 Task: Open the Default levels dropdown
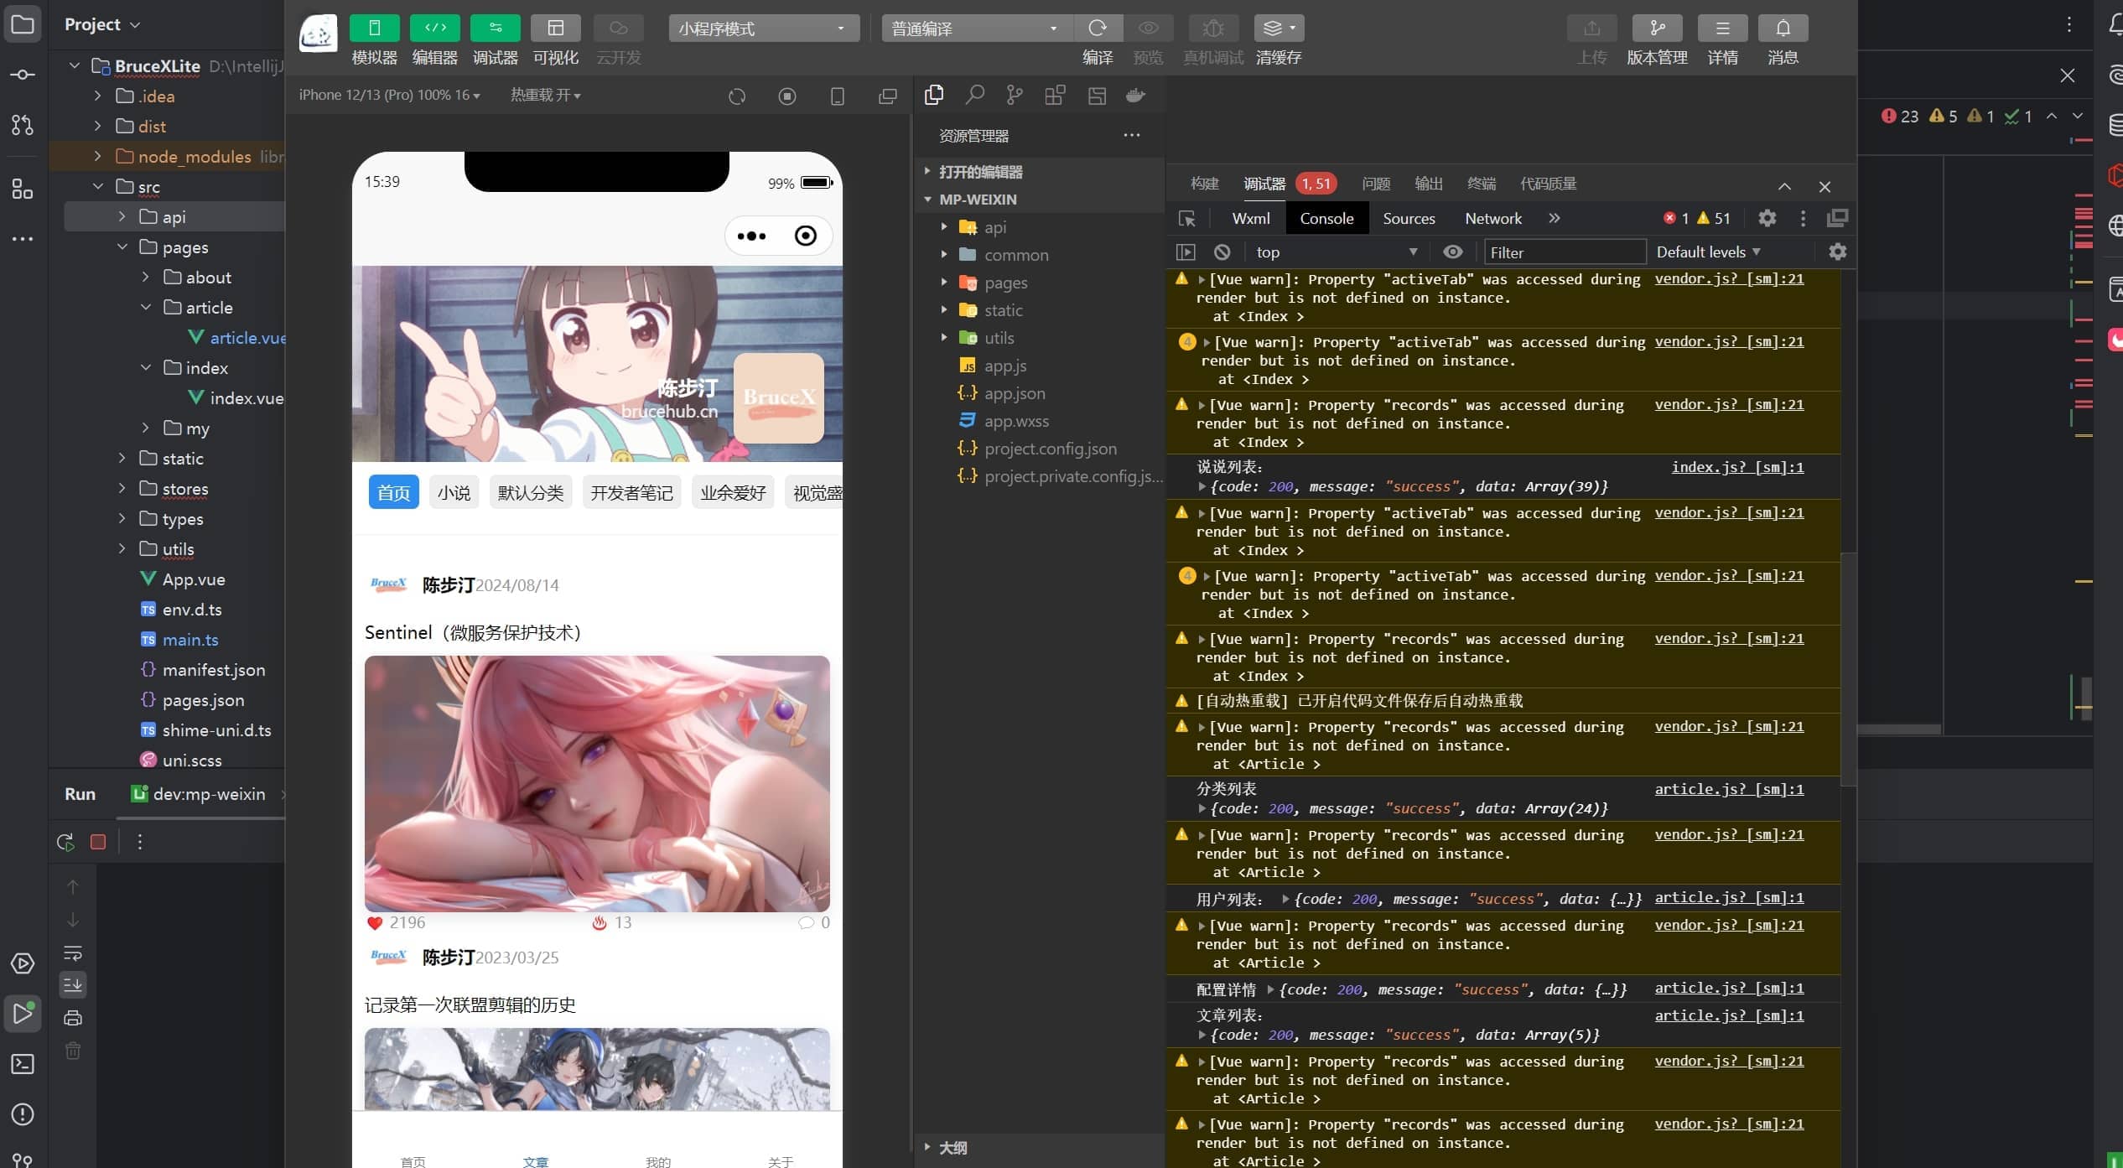1708,252
